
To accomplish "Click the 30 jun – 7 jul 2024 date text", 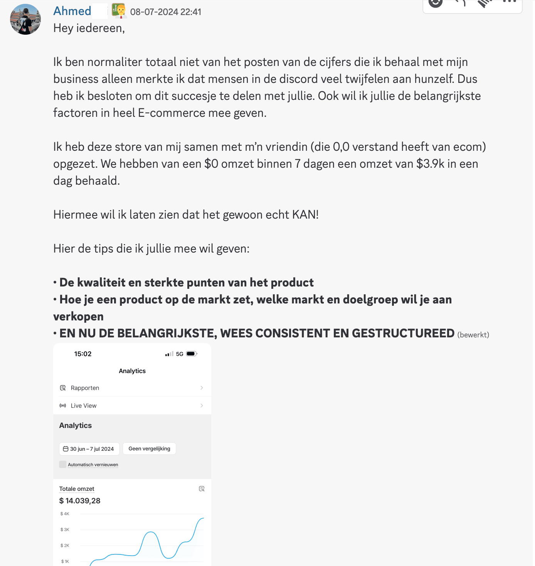I will click(92, 449).
